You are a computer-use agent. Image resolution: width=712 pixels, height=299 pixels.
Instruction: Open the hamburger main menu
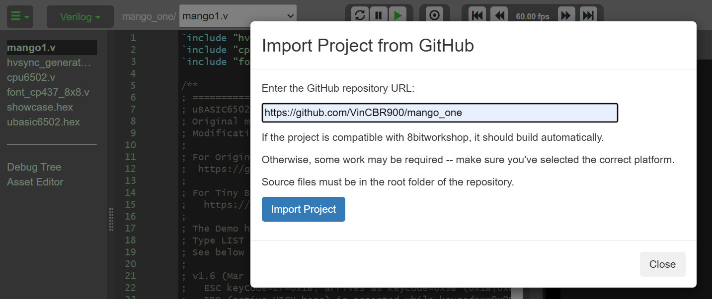coord(20,16)
